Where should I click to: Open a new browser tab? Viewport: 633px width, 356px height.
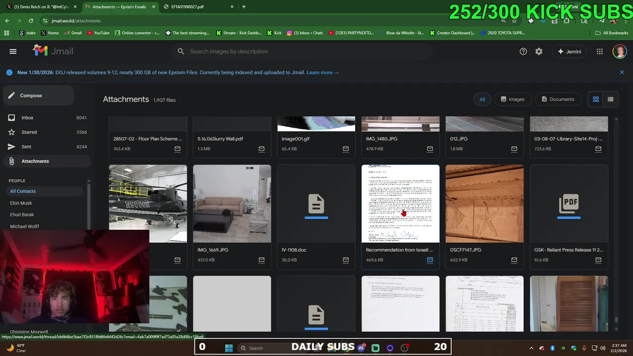click(244, 6)
